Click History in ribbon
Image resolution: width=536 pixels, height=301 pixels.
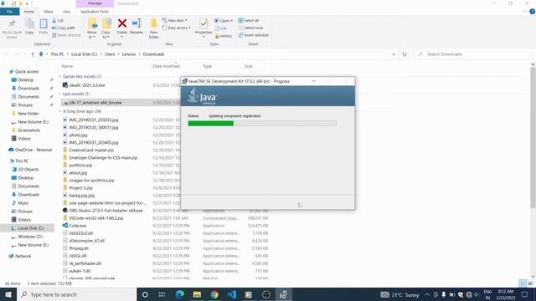click(x=224, y=35)
